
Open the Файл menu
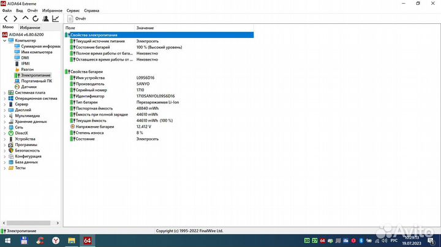(x=7, y=10)
